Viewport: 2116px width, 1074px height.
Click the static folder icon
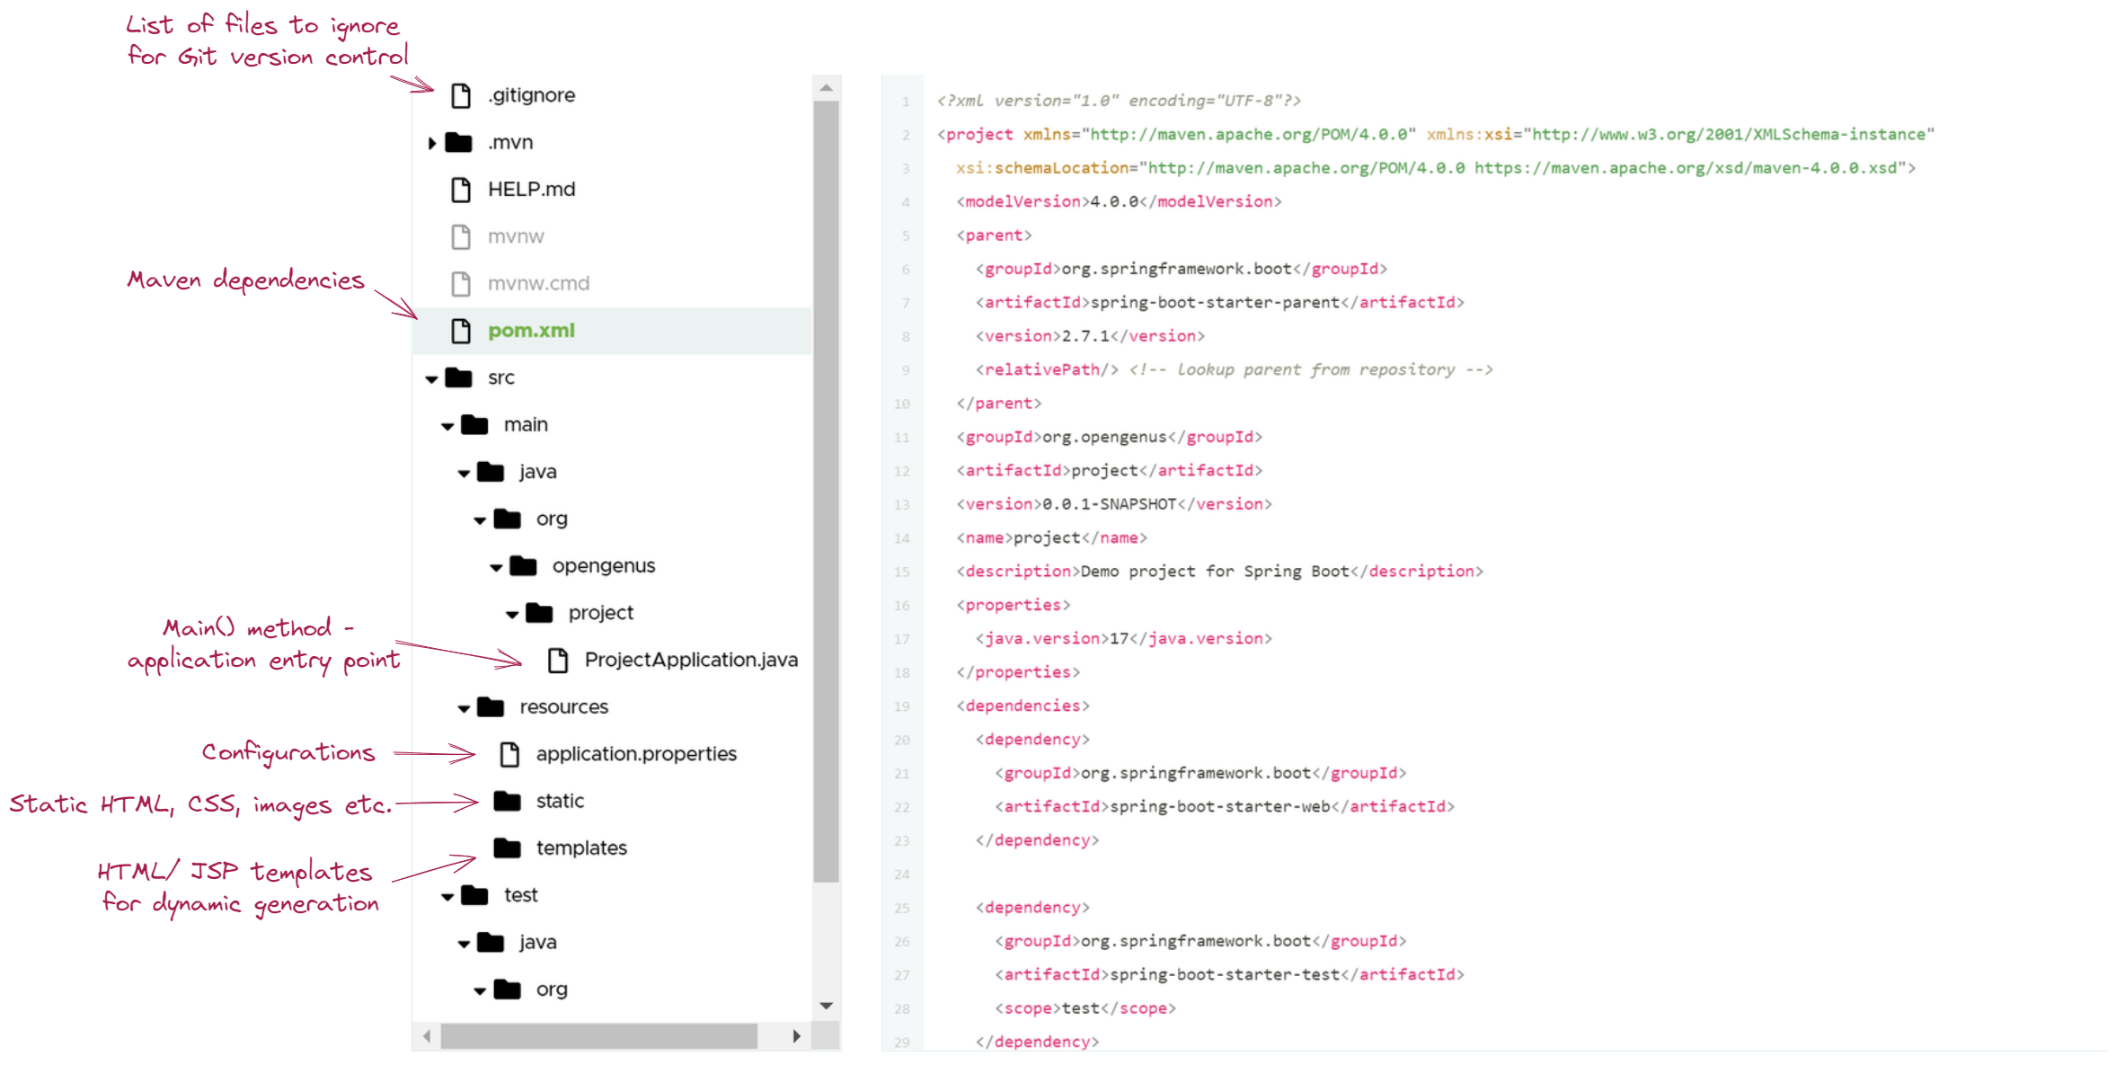tap(508, 801)
